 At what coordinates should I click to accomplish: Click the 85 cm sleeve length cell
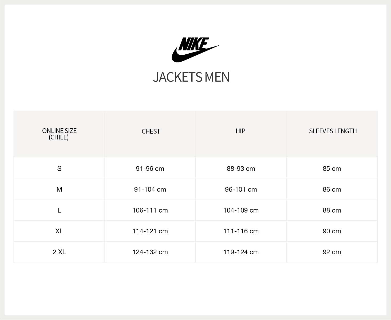click(x=332, y=169)
